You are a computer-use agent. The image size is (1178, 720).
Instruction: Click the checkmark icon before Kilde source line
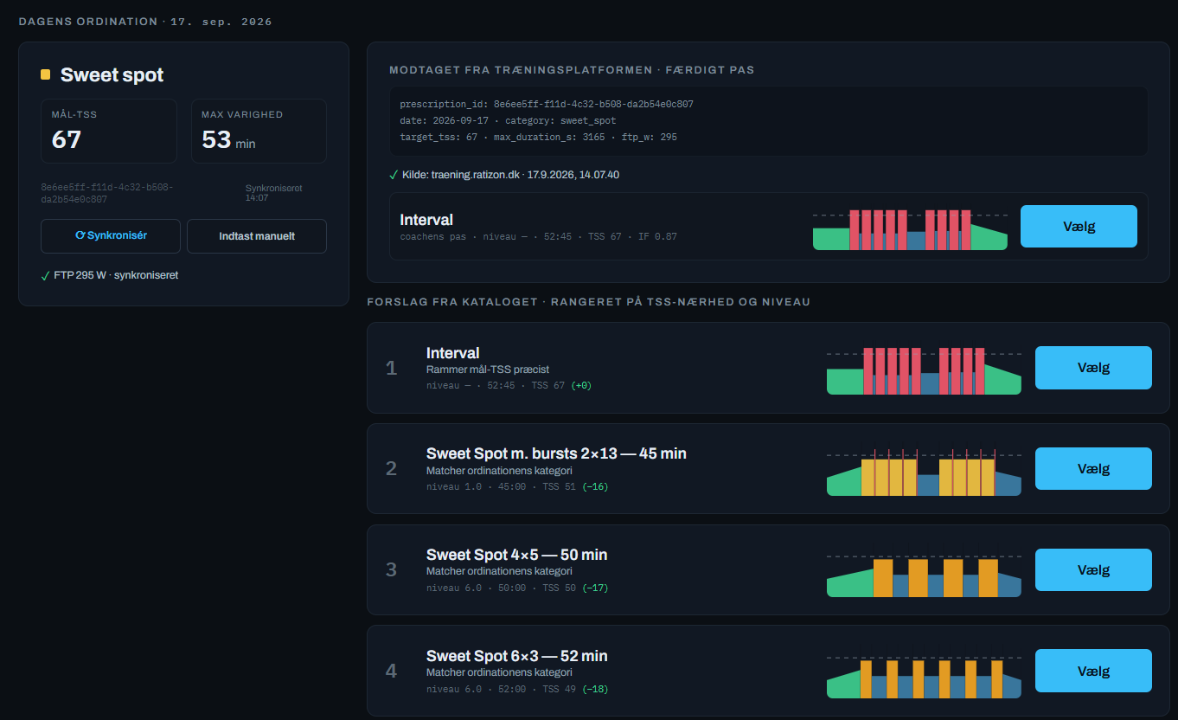394,175
